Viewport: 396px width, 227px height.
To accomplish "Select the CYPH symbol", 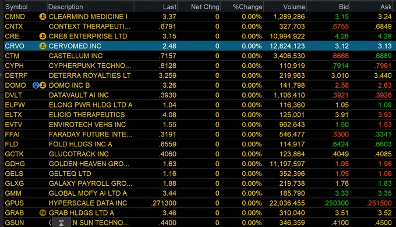I will (14, 66).
